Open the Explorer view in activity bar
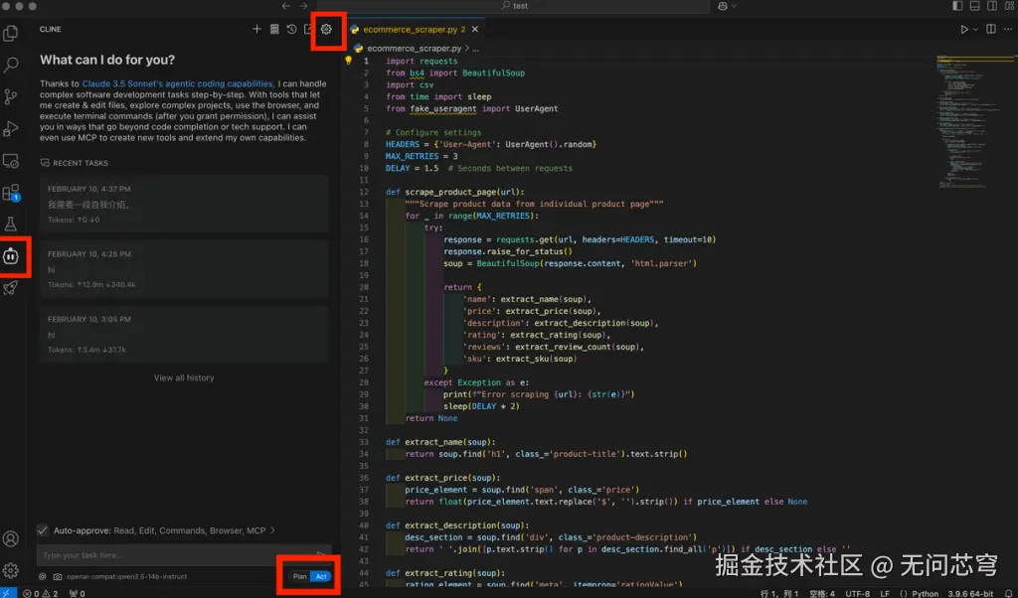1018x598 pixels. [x=10, y=33]
